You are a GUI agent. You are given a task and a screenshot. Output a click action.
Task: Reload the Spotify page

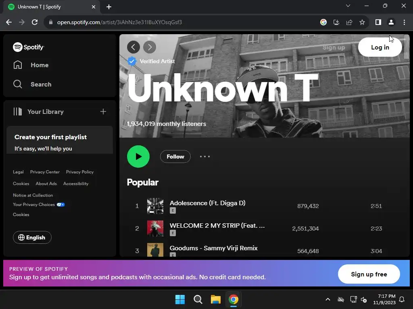click(x=35, y=23)
